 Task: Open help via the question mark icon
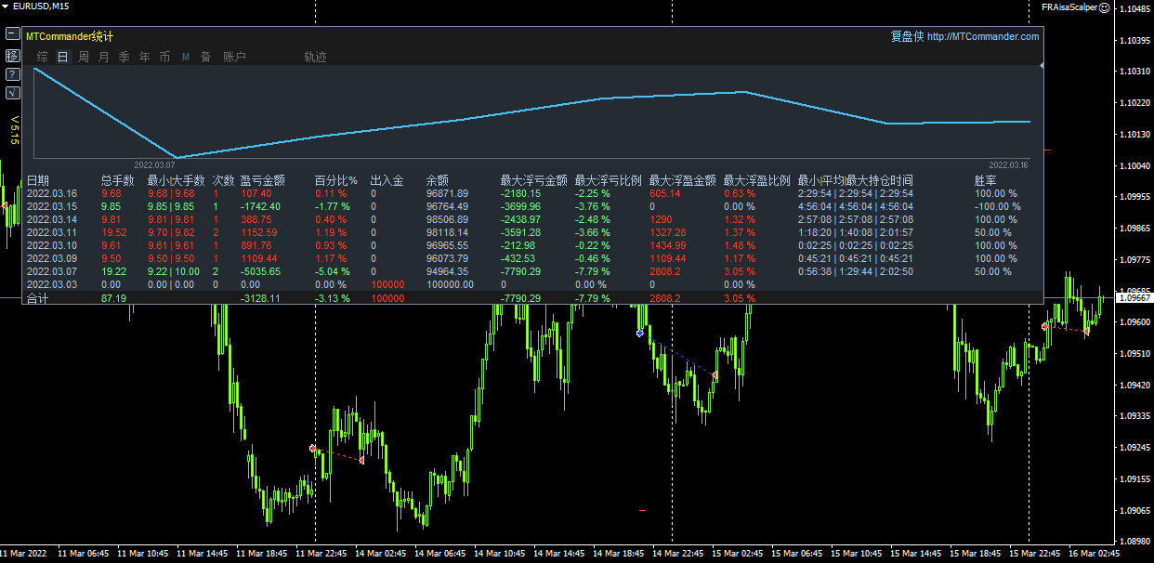12,73
